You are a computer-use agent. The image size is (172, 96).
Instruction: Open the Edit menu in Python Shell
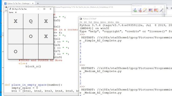click(85, 22)
